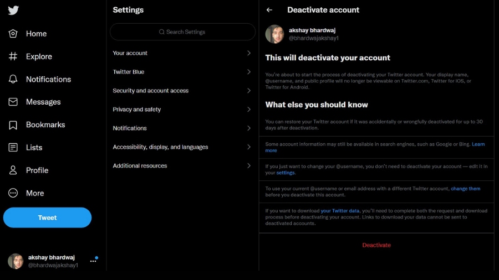Click the red Deactivate button

[x=376, y=245]
